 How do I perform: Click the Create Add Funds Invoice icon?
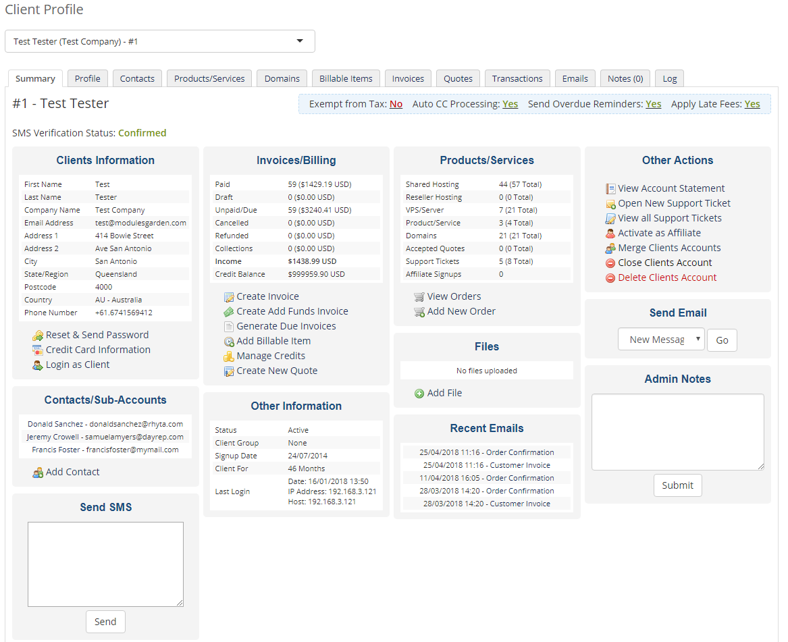[x=229, y=311]
